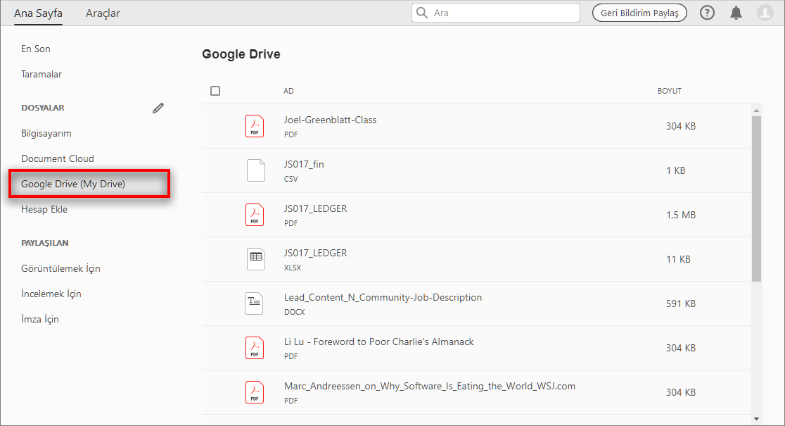Click the scroll down arrow of file list
The height and width of the screenshot is (426, 785).
pos(757,419)
